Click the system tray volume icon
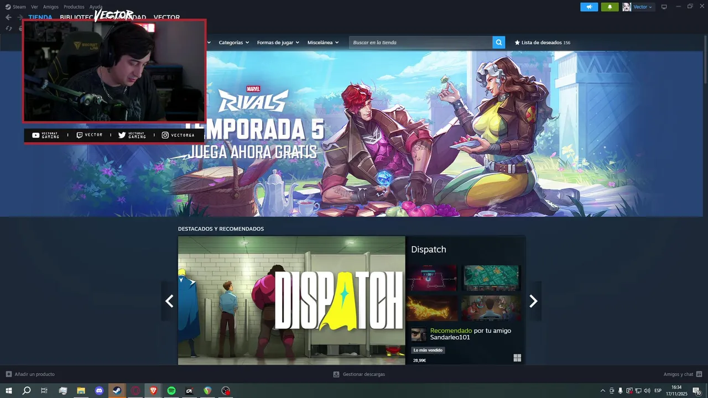 coord(647,391)
